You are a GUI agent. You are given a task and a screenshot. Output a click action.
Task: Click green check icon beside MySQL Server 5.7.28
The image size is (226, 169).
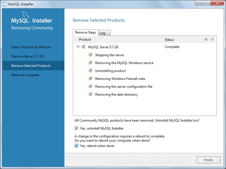pos(84,47)
